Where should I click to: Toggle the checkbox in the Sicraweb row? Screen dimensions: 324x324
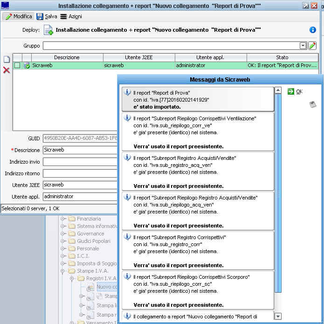coord(17,65)
